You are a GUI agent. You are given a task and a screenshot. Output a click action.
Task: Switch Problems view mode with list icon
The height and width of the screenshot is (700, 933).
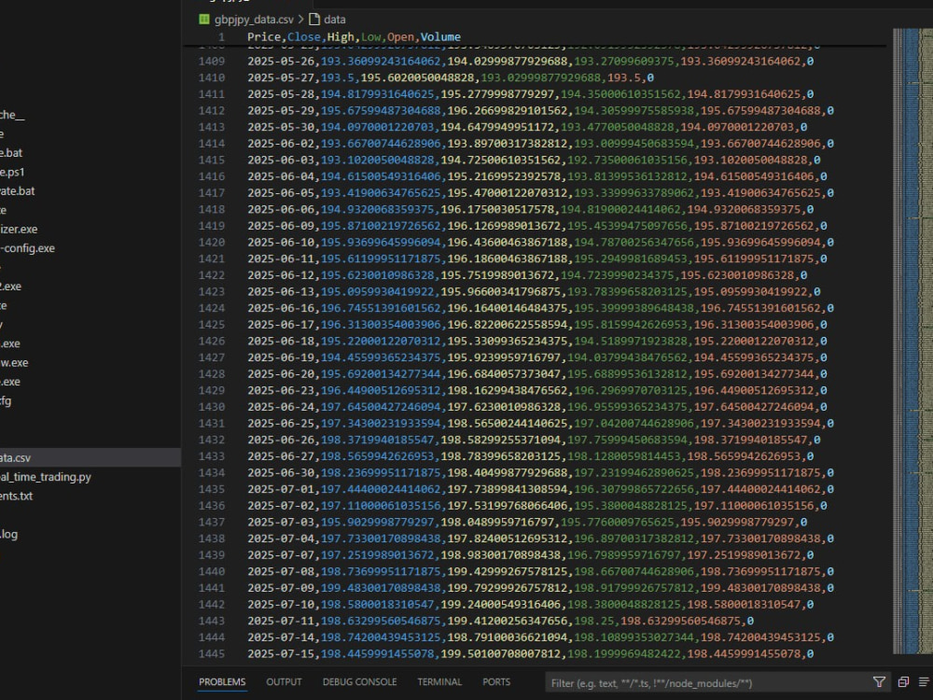click(x=924, y=682)
